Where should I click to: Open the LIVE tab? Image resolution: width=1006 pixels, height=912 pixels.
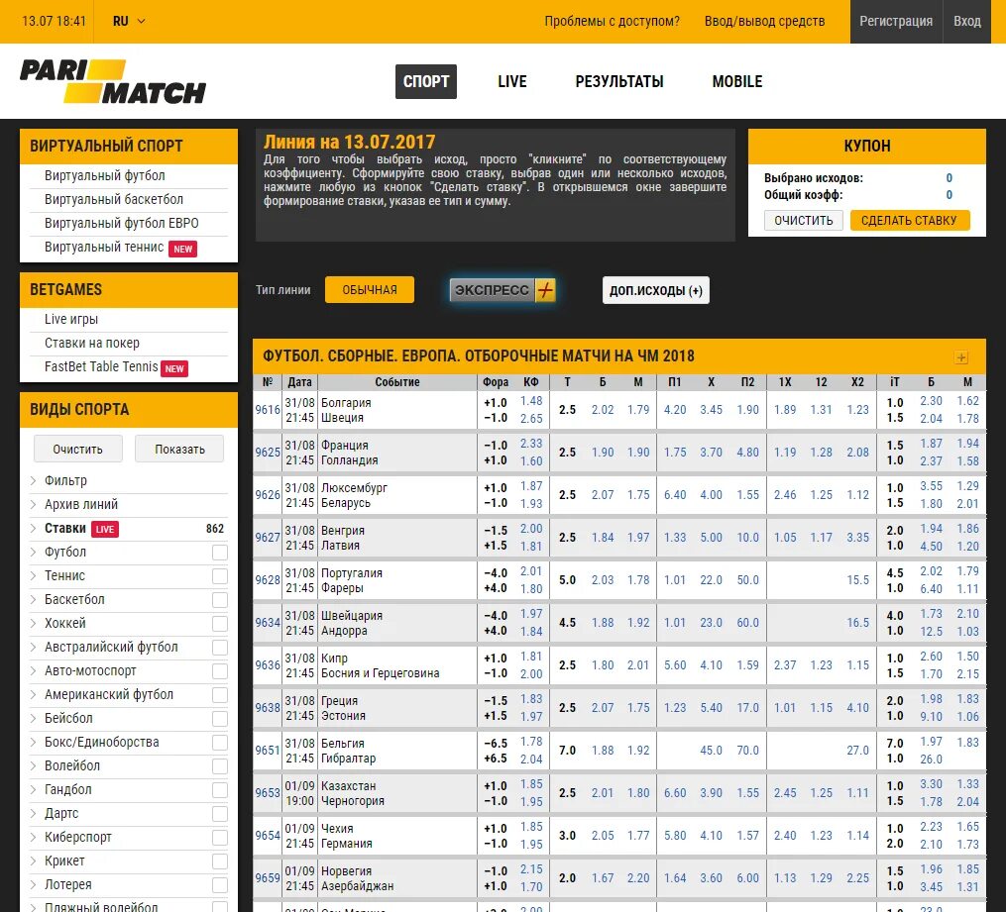[x=512, y=81]
